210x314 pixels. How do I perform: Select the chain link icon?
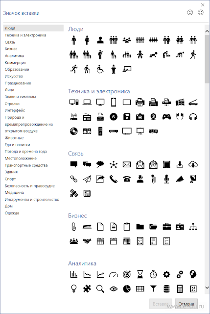73,179
